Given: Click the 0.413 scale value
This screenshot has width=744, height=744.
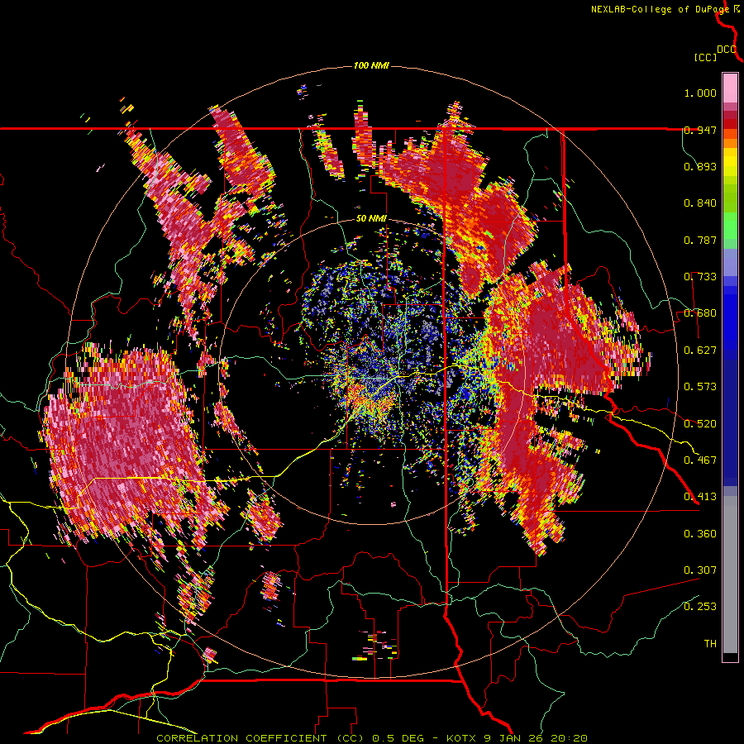Looking at the screenshot, I should point(700,497).
